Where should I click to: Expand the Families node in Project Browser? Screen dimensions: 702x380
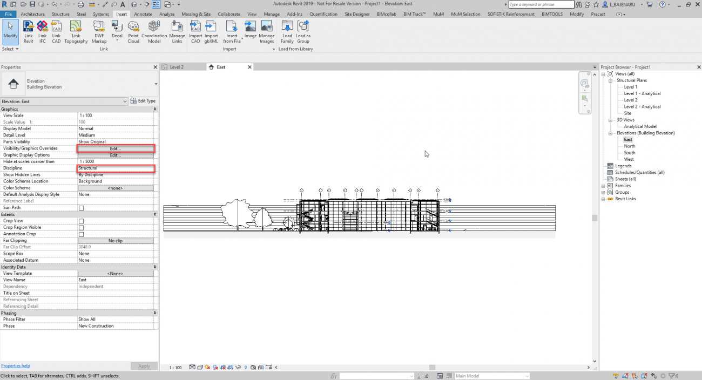click(603, 186)
